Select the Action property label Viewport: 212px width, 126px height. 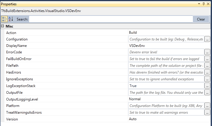11,33
